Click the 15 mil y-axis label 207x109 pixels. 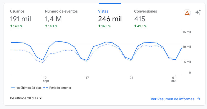click(x=186, y=32)
